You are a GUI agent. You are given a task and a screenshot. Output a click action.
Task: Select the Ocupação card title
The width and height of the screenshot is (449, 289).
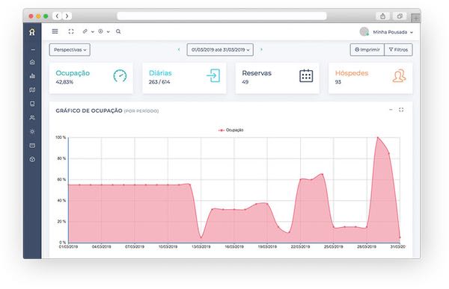pyautogui.click(x=73, y=73)
